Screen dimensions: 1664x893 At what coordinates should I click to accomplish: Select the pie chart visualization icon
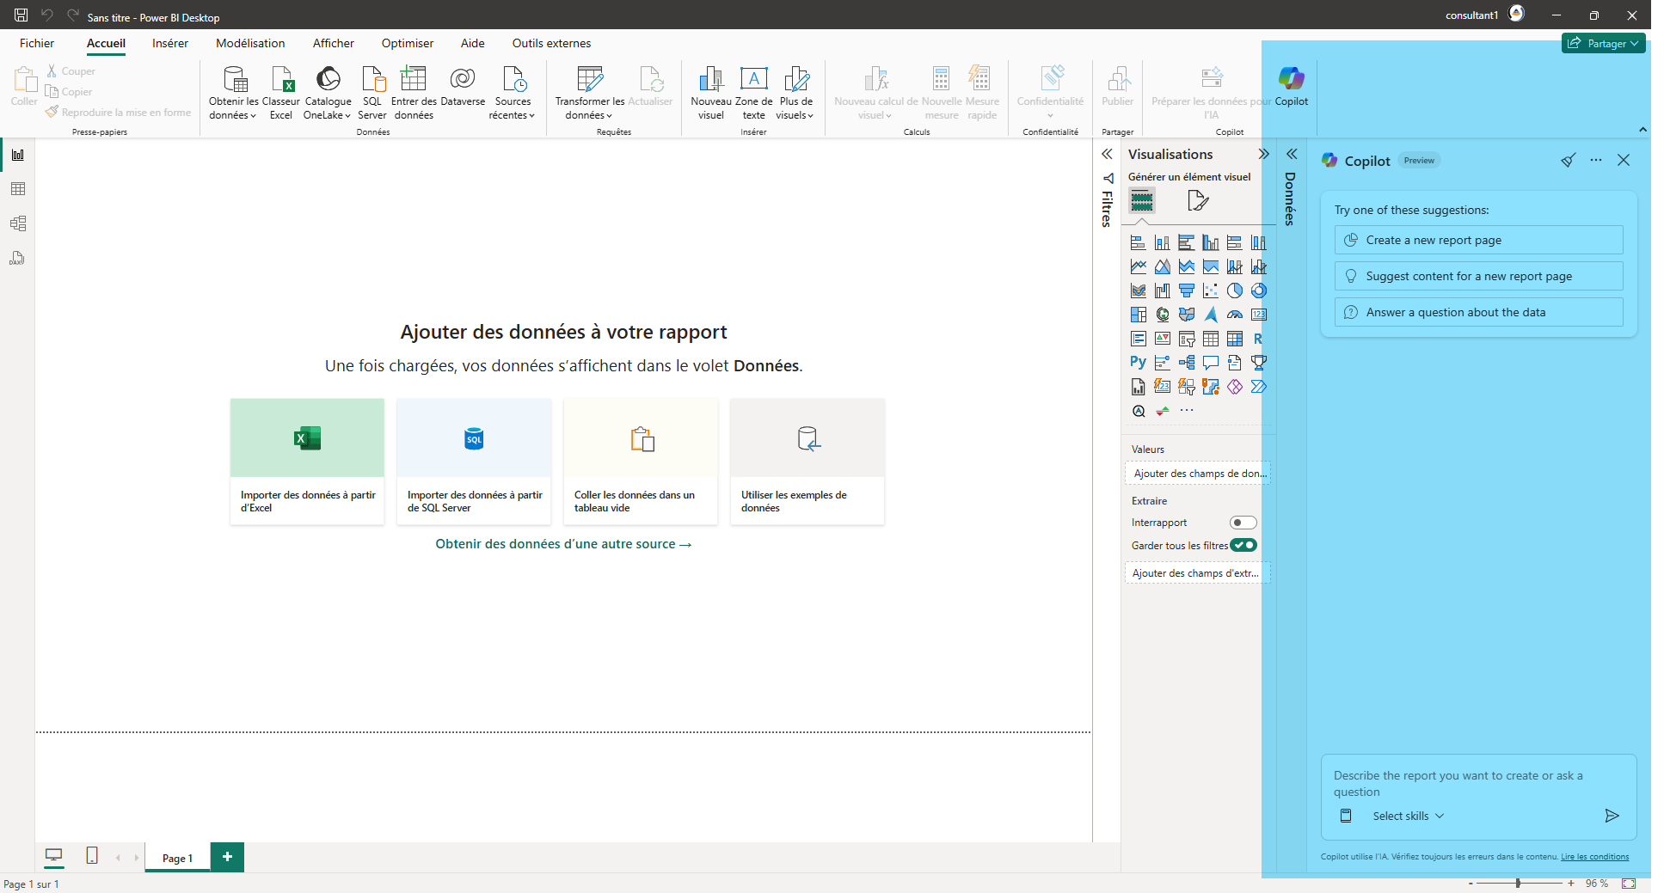[x=1235, y=290]
